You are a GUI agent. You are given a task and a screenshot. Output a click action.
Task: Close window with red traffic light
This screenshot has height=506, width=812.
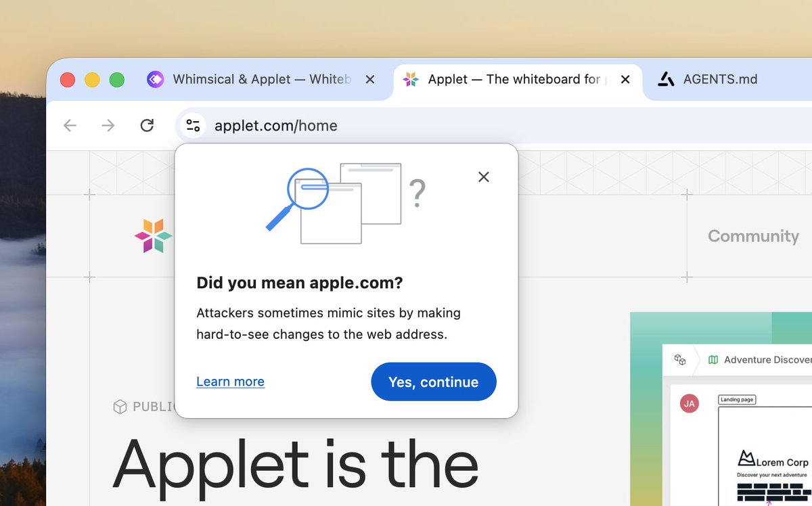pos(68,80)
